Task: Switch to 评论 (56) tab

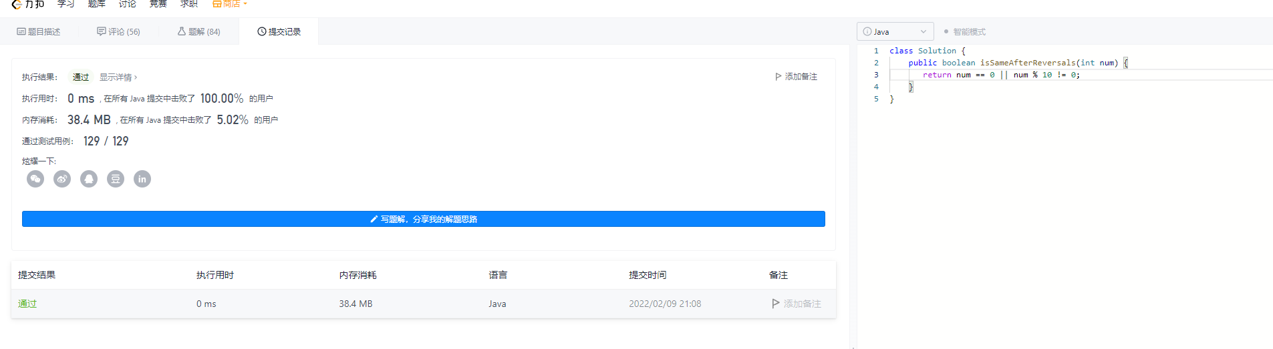Action: pyautogui.click(x=118, y=31)
